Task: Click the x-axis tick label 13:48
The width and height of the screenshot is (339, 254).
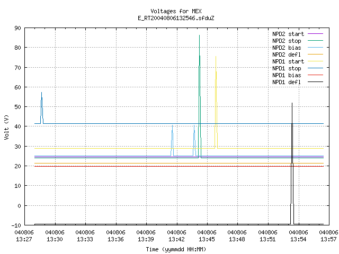Action: click(237, 239)
